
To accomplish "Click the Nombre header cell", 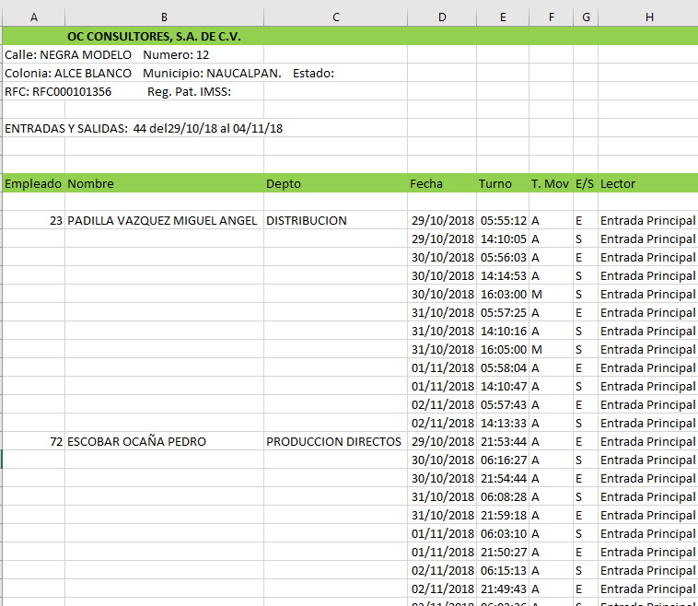I will pos(90,183).
